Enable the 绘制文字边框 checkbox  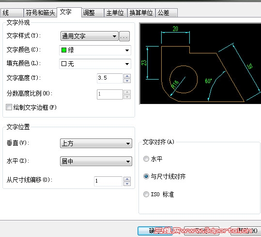click(x=9, y=107)
